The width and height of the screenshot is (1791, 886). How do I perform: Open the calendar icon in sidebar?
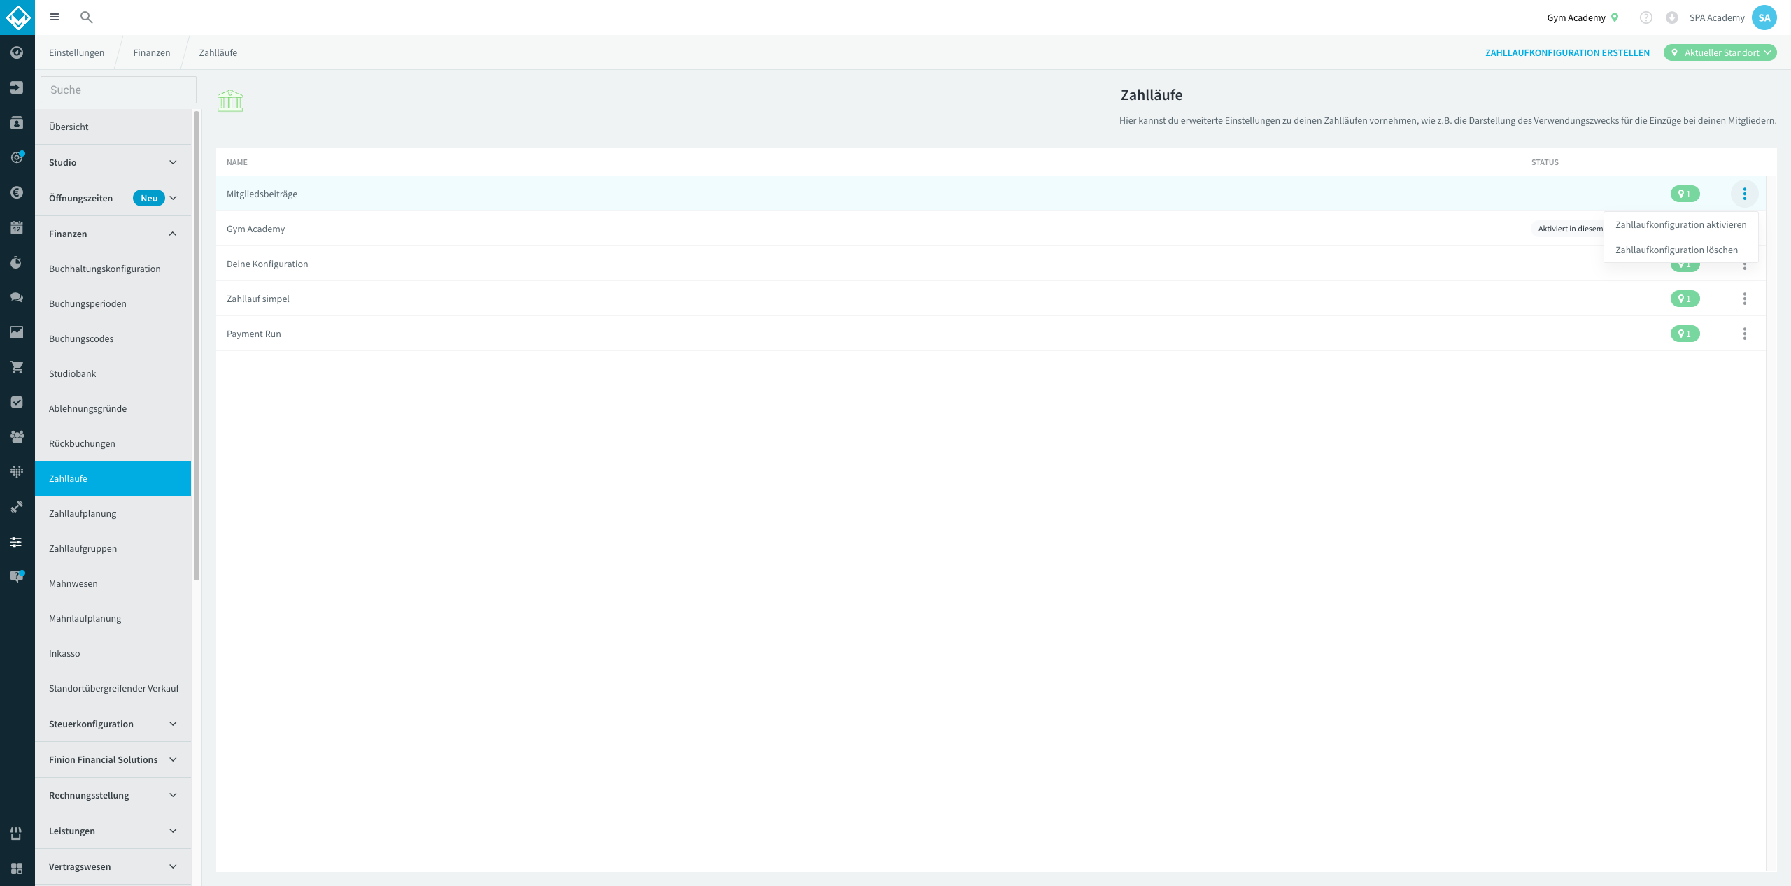[17, 227]
